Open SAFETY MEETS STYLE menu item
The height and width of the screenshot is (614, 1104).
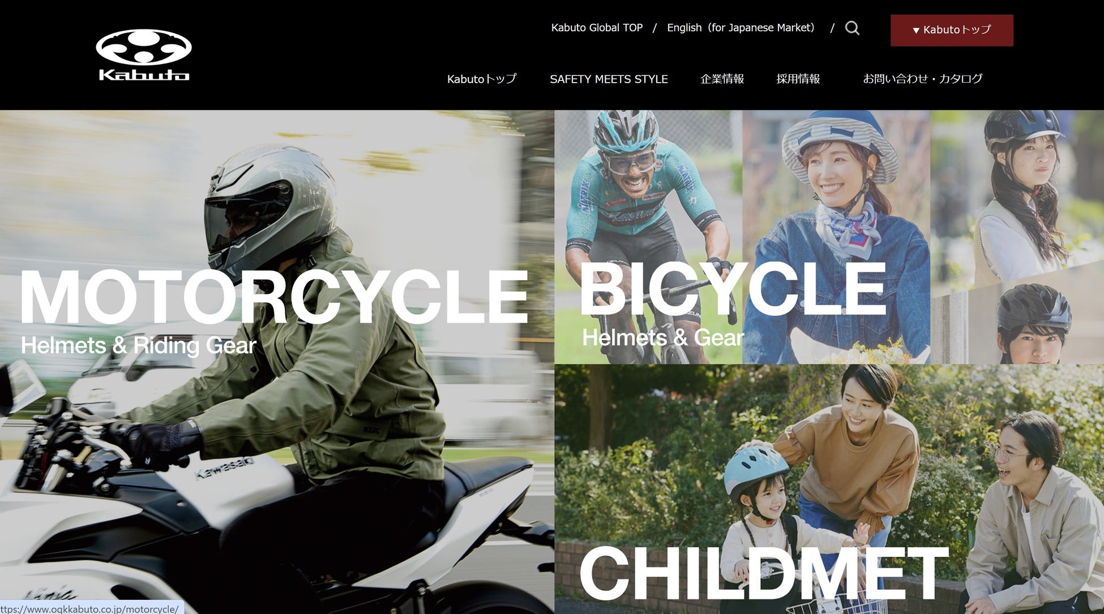click(x=609, y=79)
